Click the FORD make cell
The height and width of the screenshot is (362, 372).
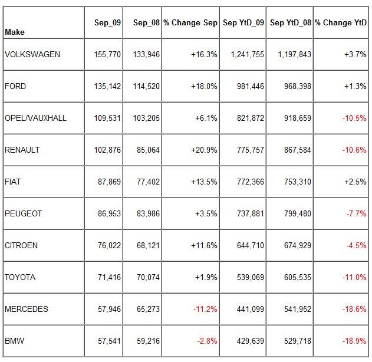coord(15,86)
